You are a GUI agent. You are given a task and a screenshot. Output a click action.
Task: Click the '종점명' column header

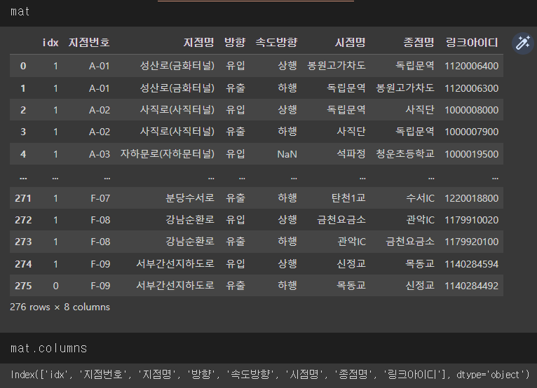pos(419,43)
